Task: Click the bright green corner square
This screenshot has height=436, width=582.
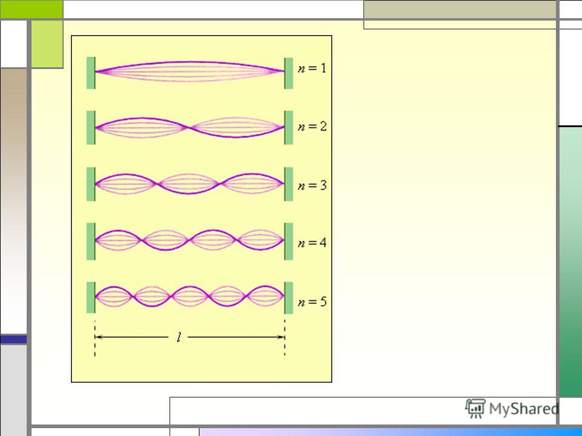Action: pyautogui.click(x=32, y=9)
